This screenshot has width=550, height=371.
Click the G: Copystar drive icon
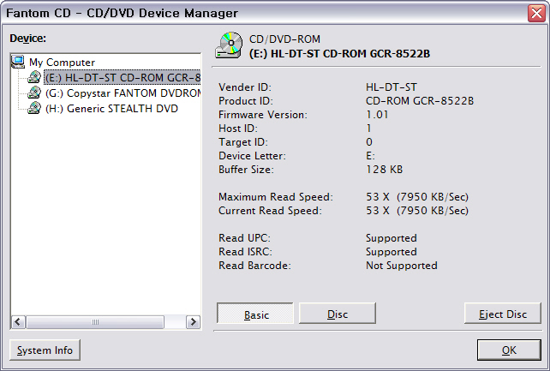coord(34,93)
